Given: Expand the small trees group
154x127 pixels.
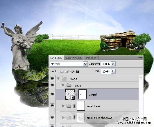Looking at the screenshot, I should coord(63,106).
